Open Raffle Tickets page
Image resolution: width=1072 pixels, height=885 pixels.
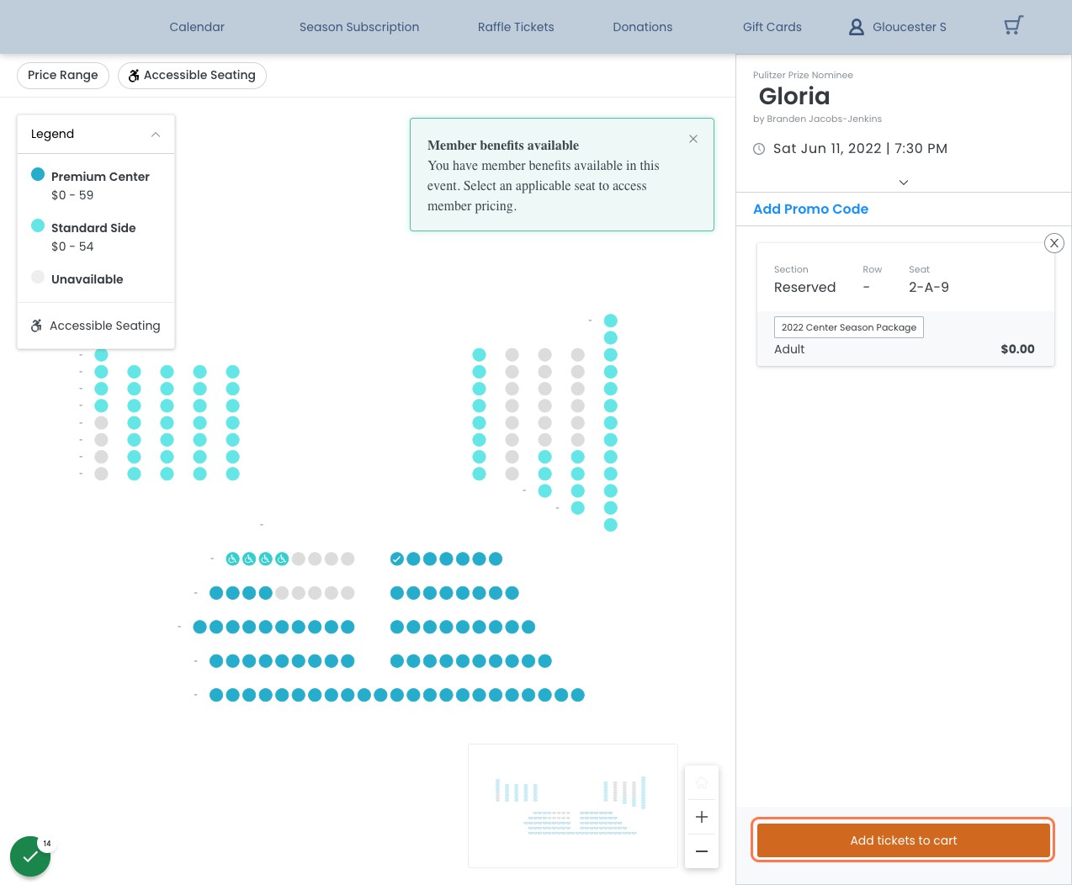tap(516, 27)
